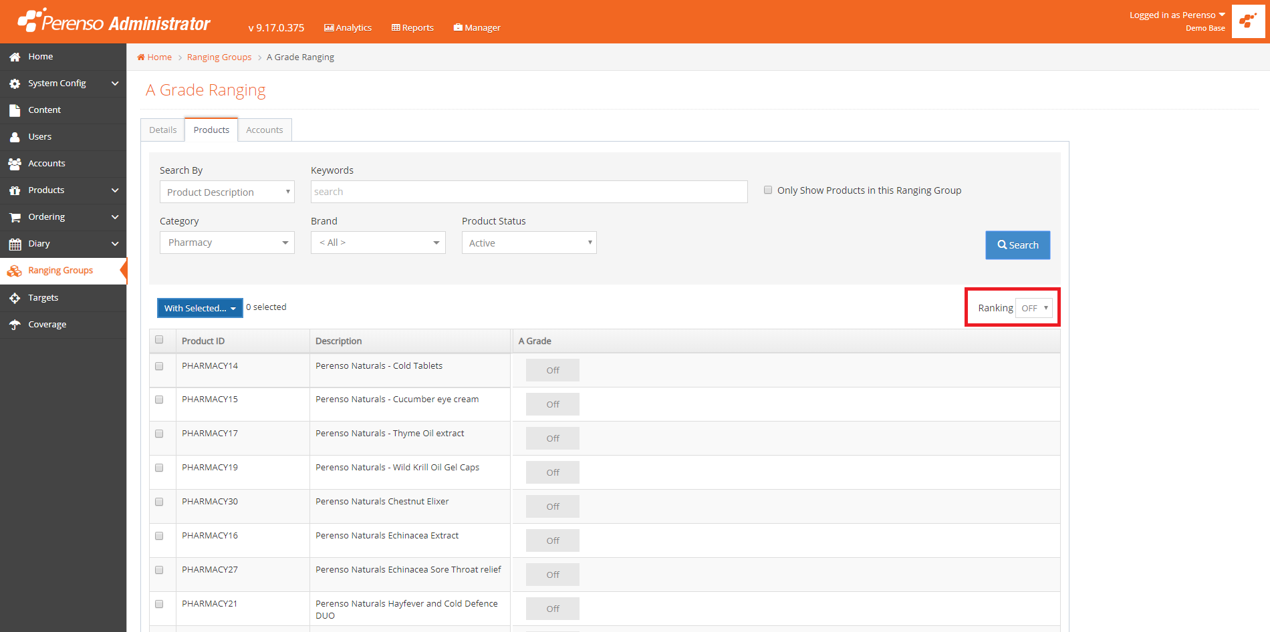Click the Users sidebar item label
Viewport: 1270px width, 632px height.
40,137
